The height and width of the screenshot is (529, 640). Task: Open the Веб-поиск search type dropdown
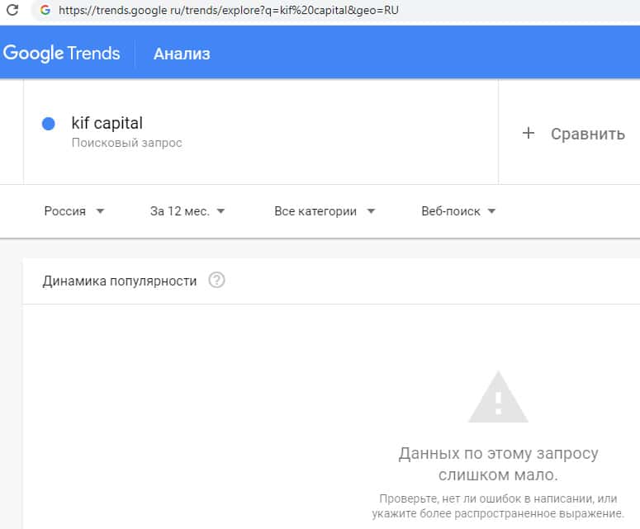(458, 211)
